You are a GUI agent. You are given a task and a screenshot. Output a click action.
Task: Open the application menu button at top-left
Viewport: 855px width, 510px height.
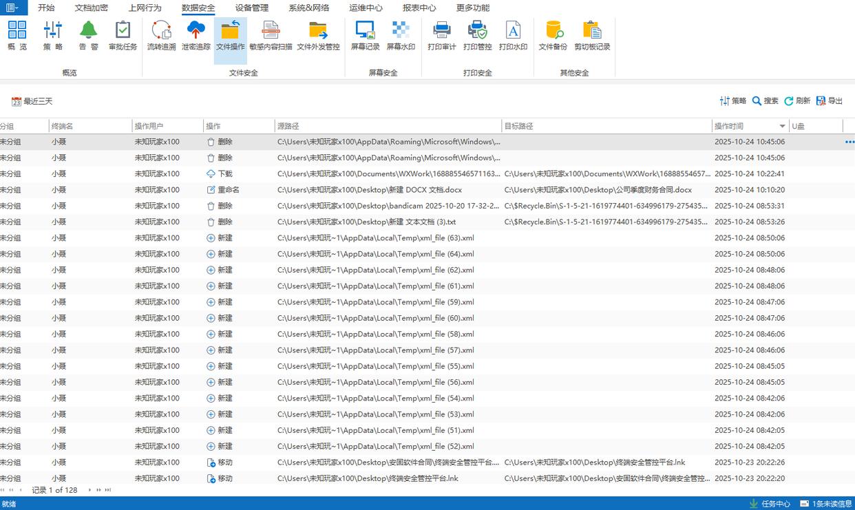click(x=13, y=8)
